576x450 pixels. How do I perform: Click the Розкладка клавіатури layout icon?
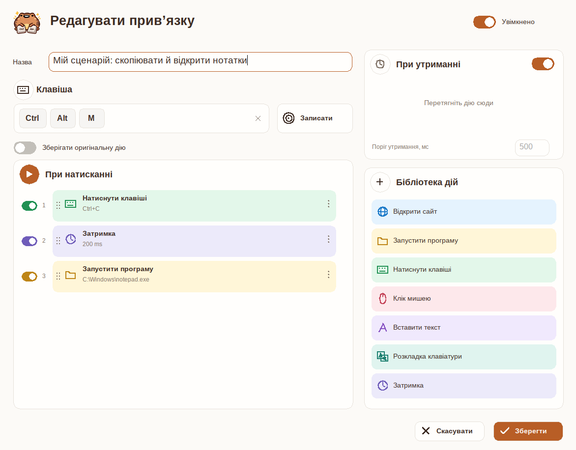(x=383, y=356)
